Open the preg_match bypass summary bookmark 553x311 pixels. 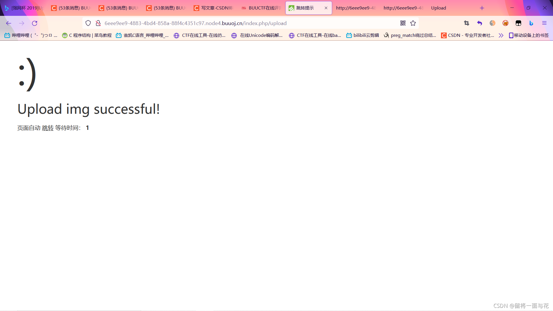click(x=410, y=35)
